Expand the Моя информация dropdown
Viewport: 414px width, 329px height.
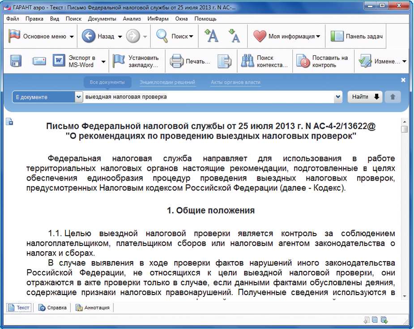(318, 37)
